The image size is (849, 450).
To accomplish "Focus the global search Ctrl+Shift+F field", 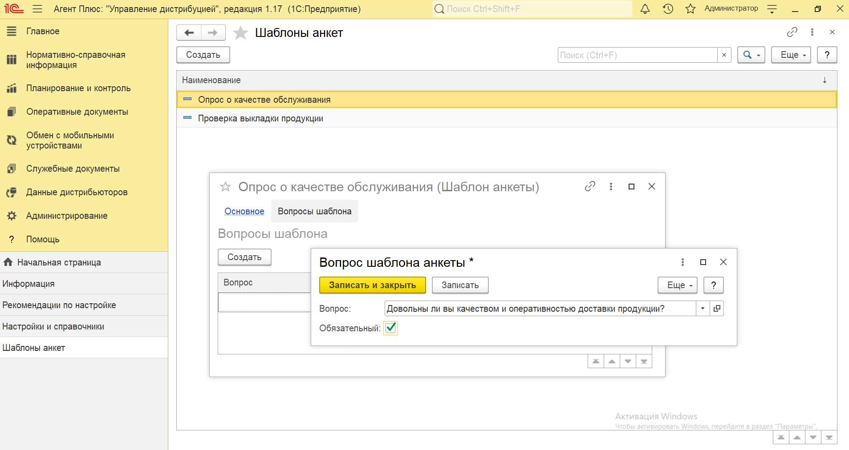I will point(532,9).
